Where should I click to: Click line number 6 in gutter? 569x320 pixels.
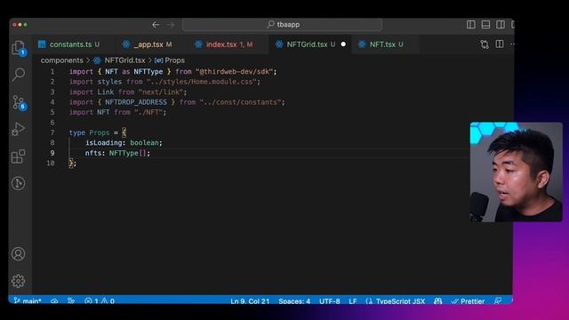(52, 123)
